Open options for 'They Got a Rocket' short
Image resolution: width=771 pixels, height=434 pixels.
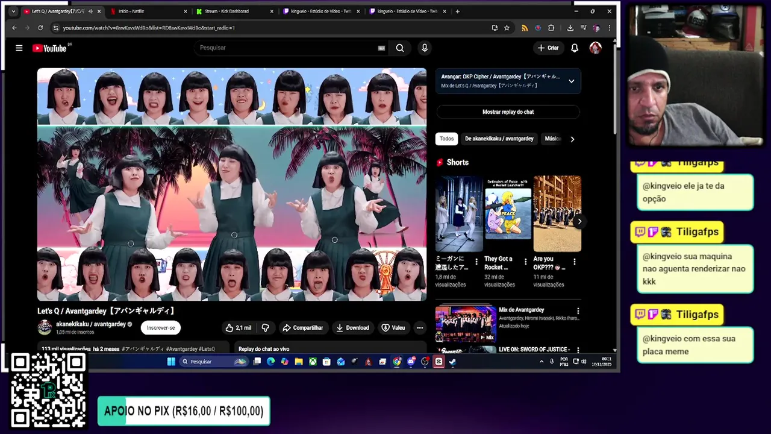point(525,262)
